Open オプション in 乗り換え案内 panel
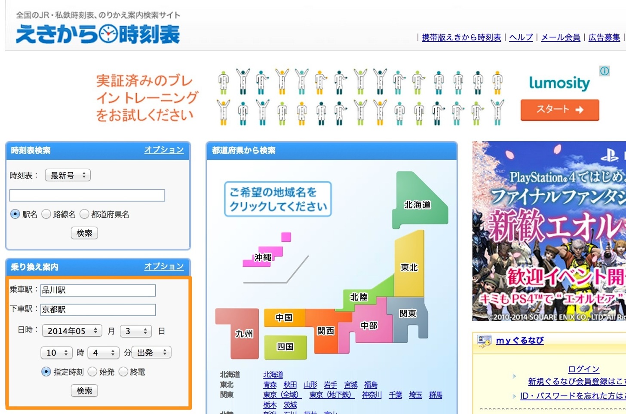Screen dimensions: 626x414 [x=164, y=266]
